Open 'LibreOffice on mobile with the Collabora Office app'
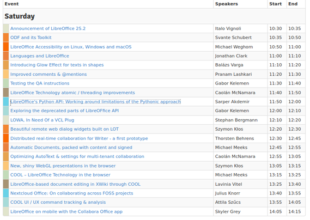The image size is (310, 220). [x=66, y=211]
